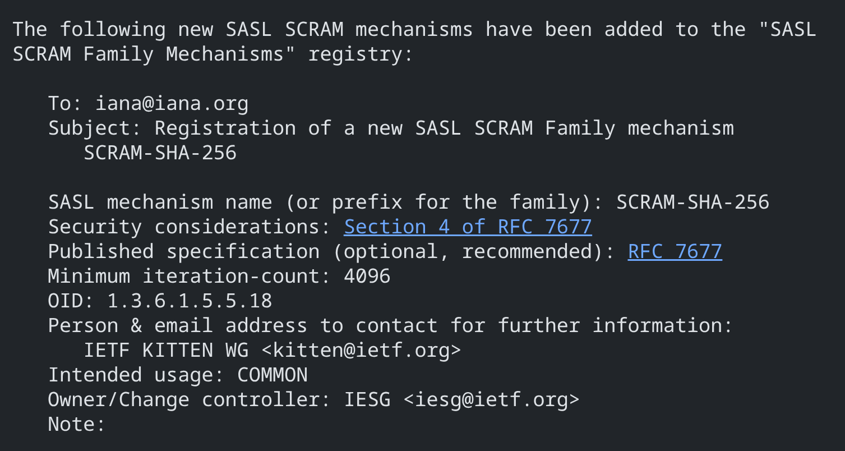Screen dimensions: 845x451
Task: Click the "Subject:" label
Action: [95, 128]
